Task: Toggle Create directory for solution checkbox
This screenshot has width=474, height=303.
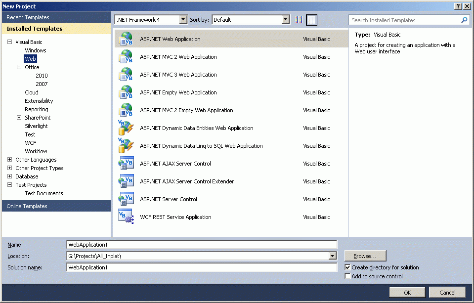Action: tap(347, 267)
